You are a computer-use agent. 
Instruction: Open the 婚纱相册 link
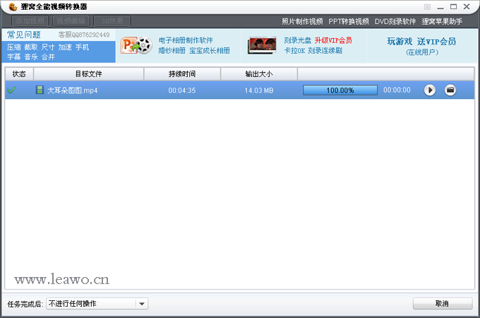tap(172, 51)
